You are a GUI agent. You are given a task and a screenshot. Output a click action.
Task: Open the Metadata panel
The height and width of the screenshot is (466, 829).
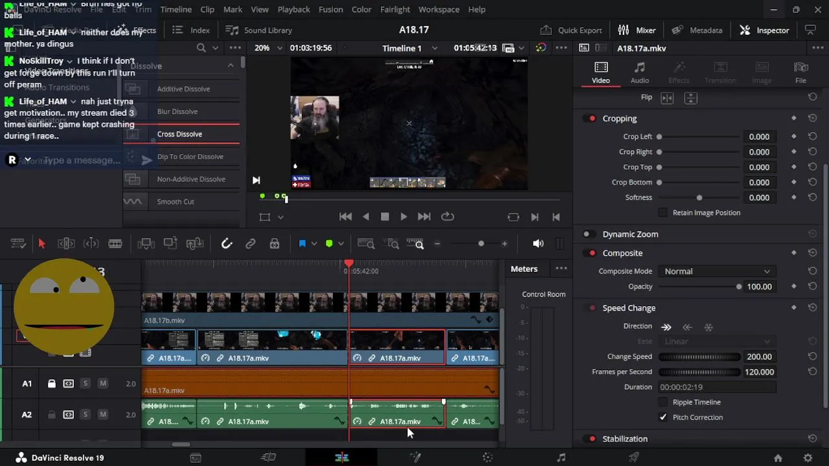697,30
